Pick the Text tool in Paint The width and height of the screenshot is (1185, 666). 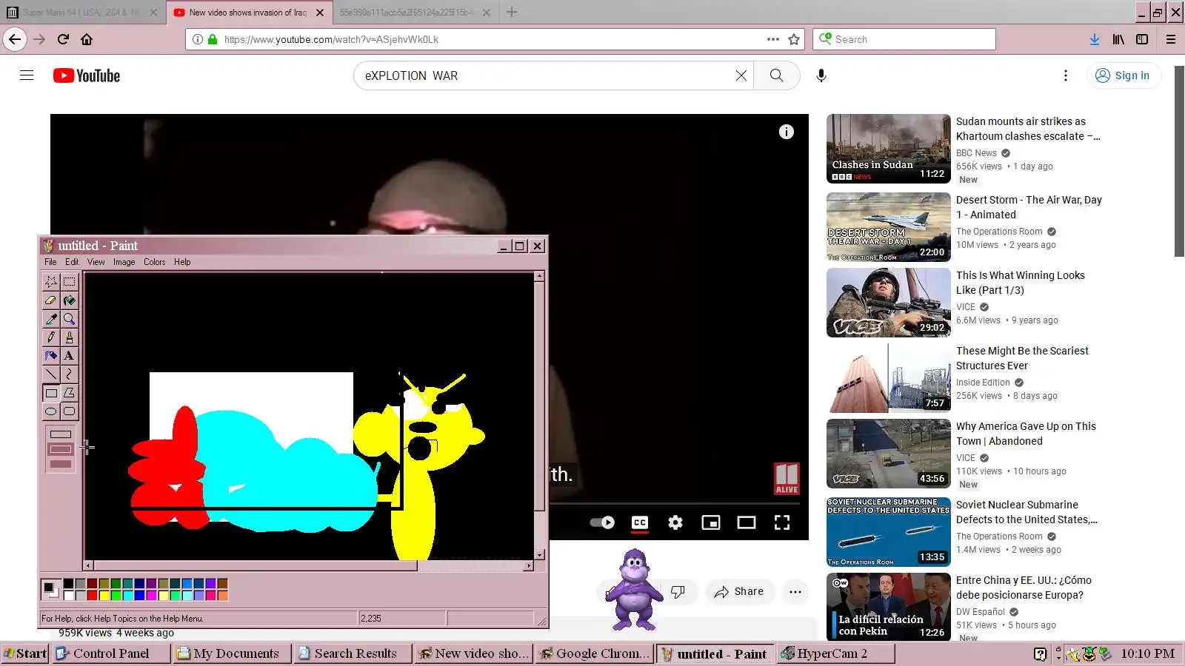[69, 356]
